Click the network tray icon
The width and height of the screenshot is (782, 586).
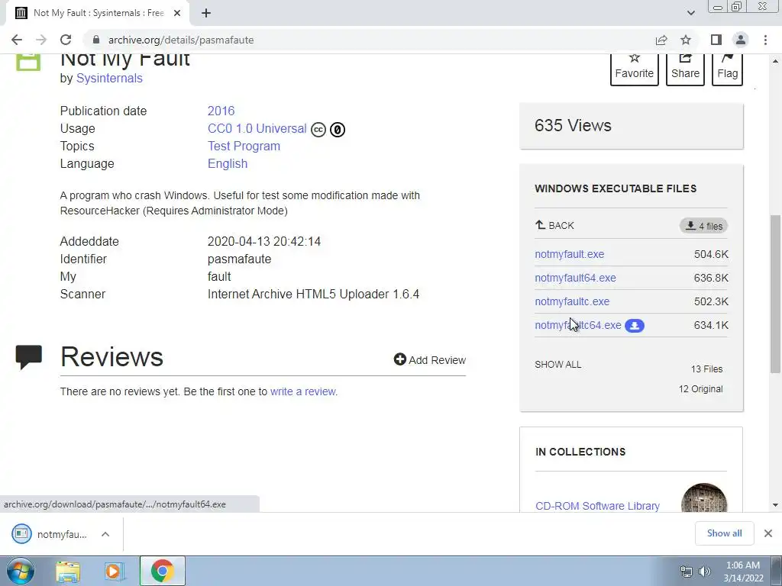tap(687, 572)
